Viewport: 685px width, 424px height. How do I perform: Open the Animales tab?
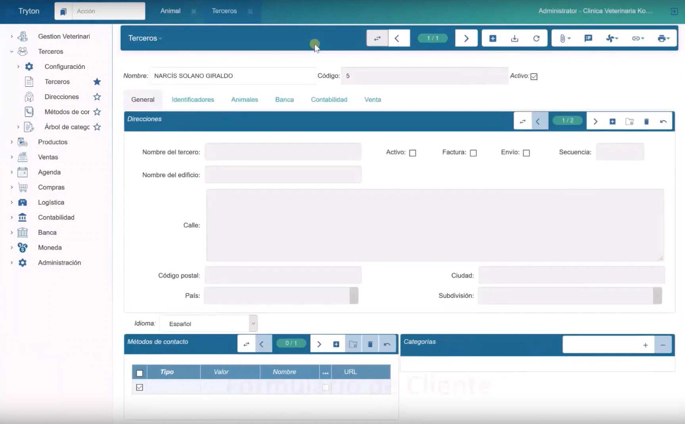click(245, 99)
